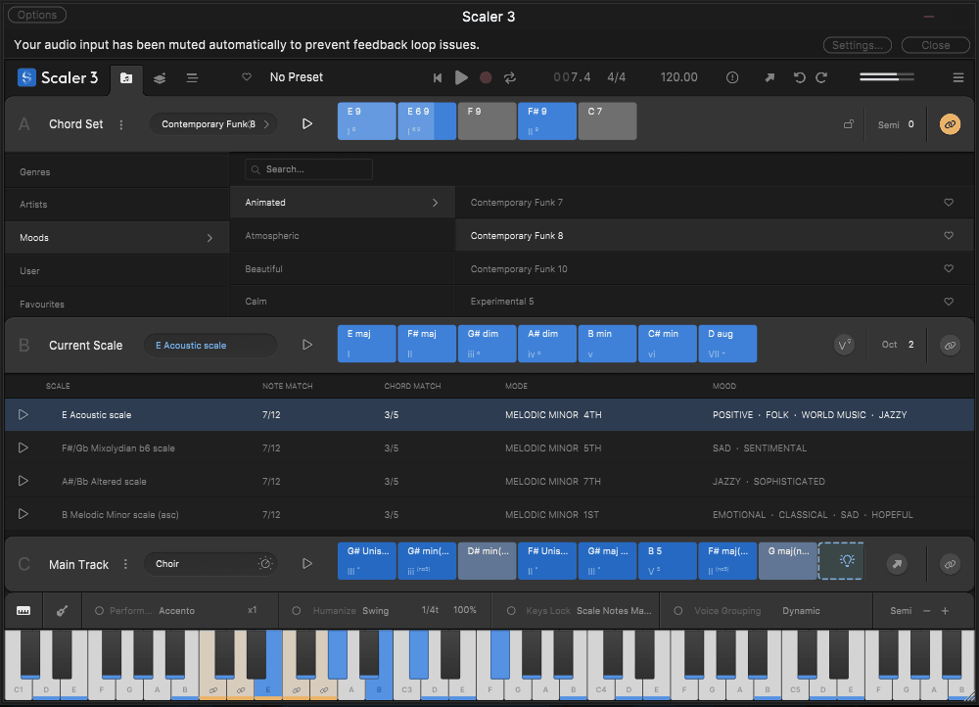Expand the Moods category chevron
The height and width of the screenshot is (707, 979).
tap(210, 238)
